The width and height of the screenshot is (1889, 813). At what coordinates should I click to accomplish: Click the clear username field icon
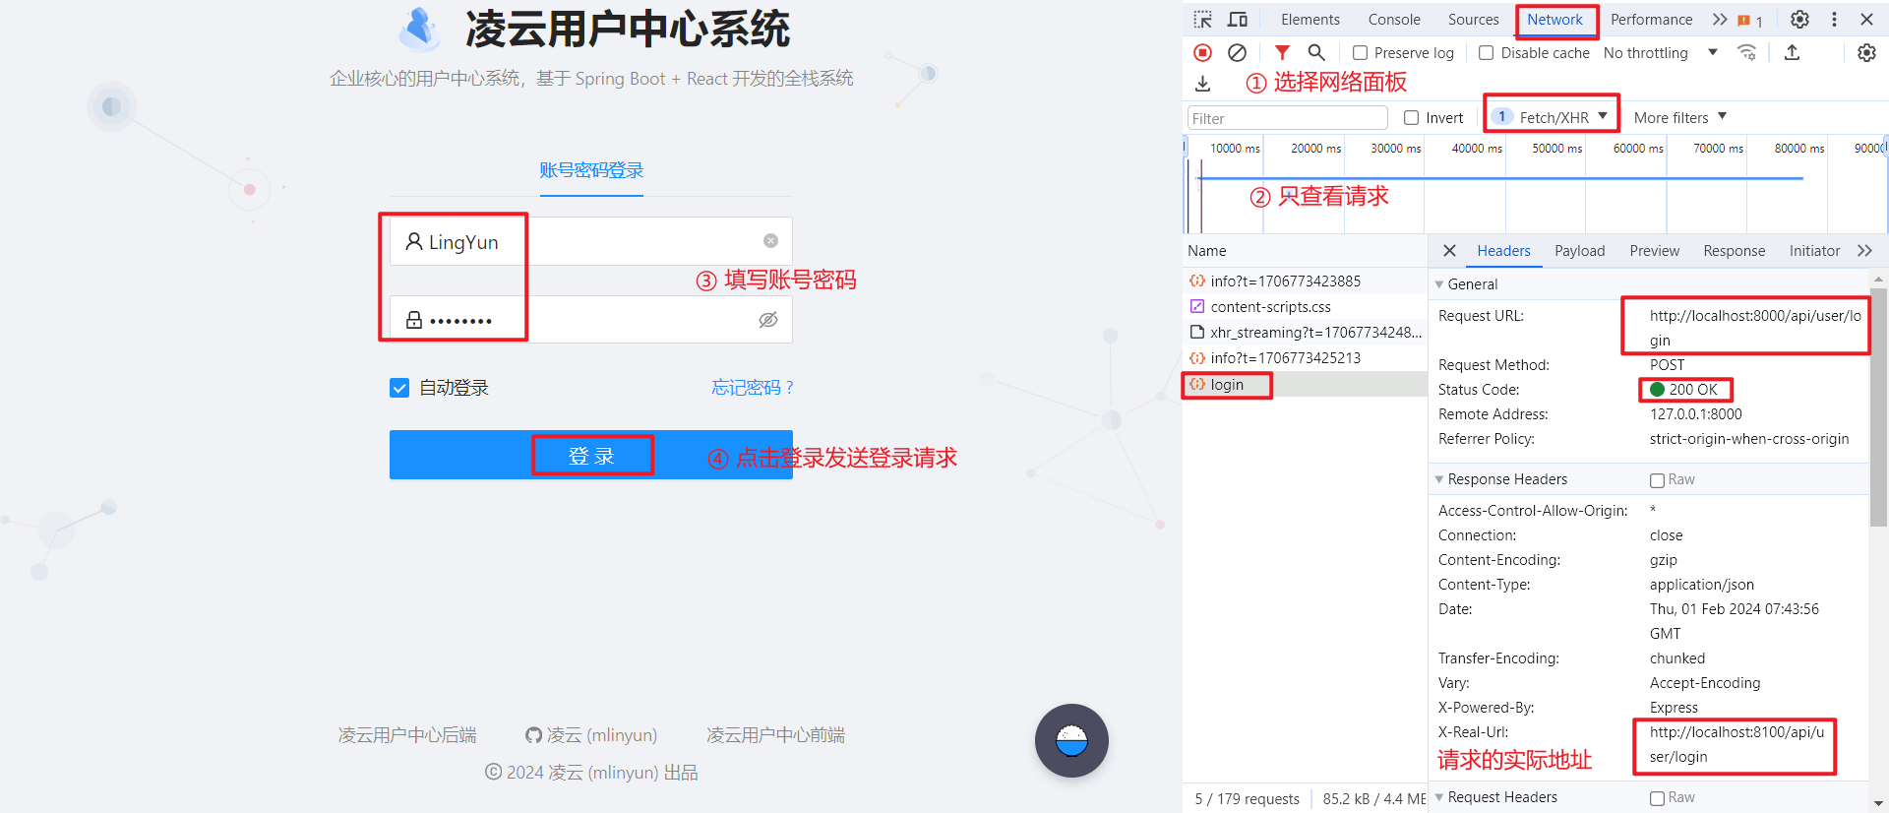coord(770,241)
